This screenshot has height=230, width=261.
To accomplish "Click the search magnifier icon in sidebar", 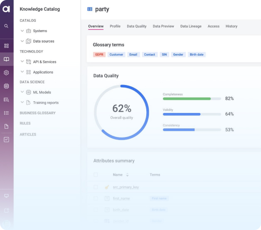I will tap(6, 26).
